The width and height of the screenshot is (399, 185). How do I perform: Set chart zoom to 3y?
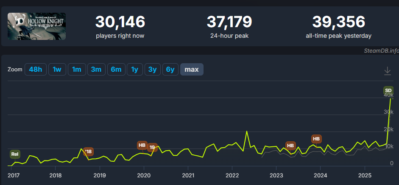152,70
